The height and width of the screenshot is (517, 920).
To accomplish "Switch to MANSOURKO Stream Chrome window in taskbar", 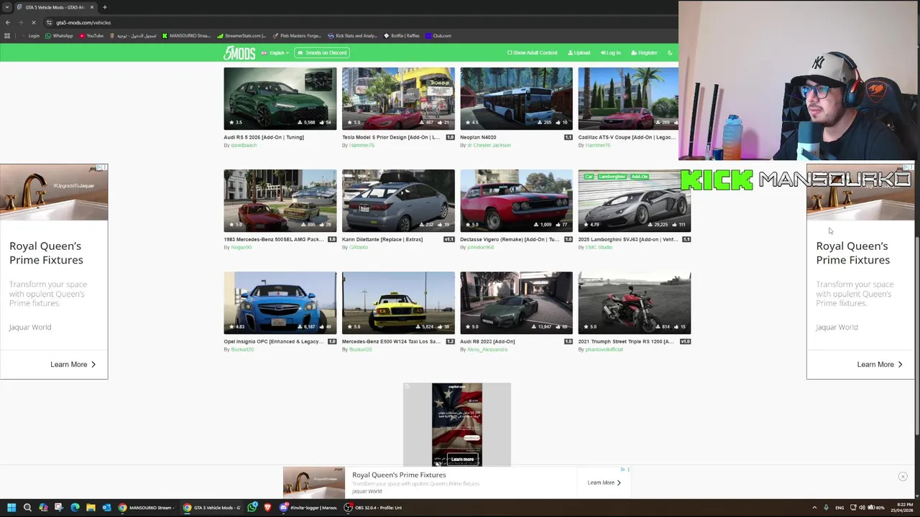I will point(147,508).
